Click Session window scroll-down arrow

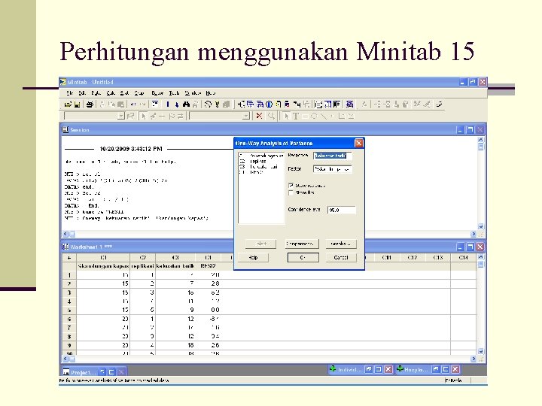[480, 226]
